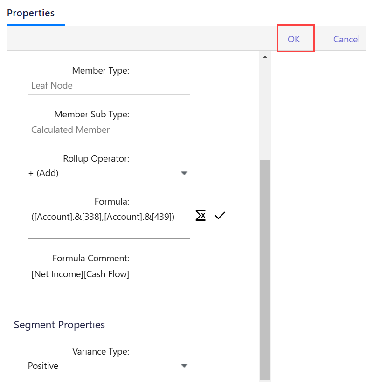
Task: Click the 'Calculated Member' sub type field
Action: (109, 130)
